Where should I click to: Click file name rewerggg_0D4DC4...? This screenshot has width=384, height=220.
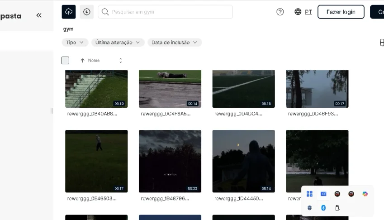pos(238,114)
